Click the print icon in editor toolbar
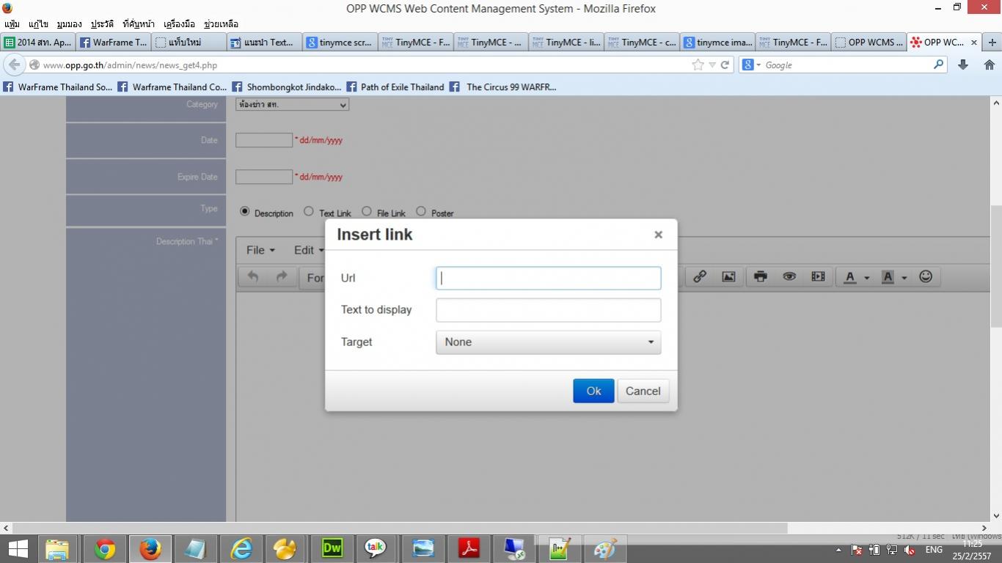This screenshot has height=563, width=1002. pyautogui.click(x=761, y=276)
